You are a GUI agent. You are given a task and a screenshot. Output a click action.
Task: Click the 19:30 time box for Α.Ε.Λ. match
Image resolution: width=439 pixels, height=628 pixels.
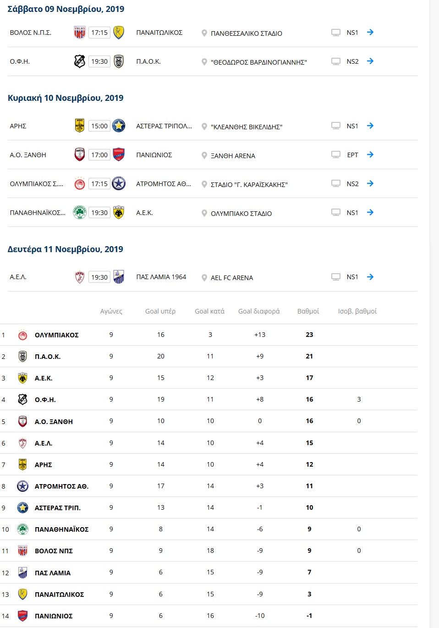[99, 277]
